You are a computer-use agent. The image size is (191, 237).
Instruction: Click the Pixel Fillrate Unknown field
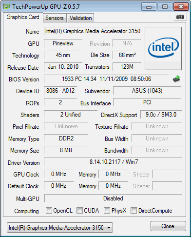point(66,126)
